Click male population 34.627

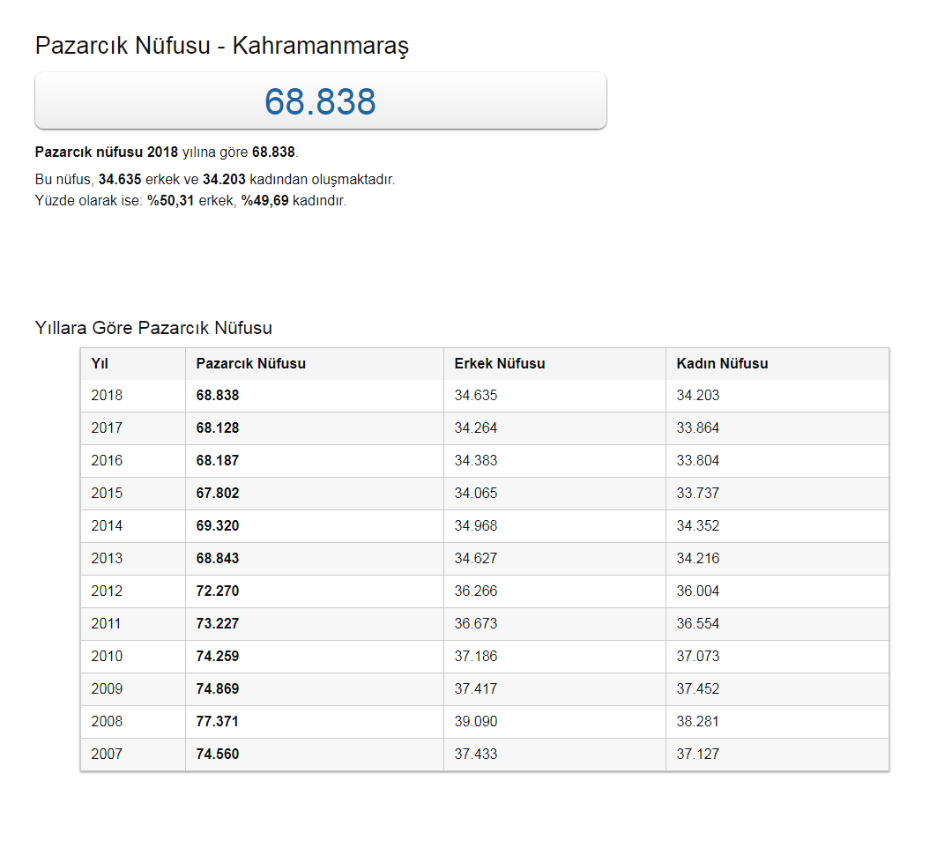point(476,559)
